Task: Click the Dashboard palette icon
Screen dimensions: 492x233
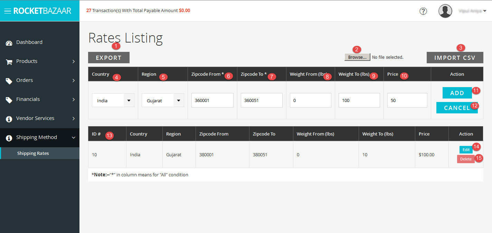Action: [9, 43]
